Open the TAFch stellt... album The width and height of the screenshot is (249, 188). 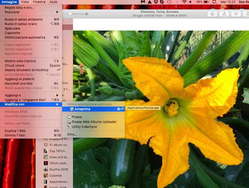[56, 163]
